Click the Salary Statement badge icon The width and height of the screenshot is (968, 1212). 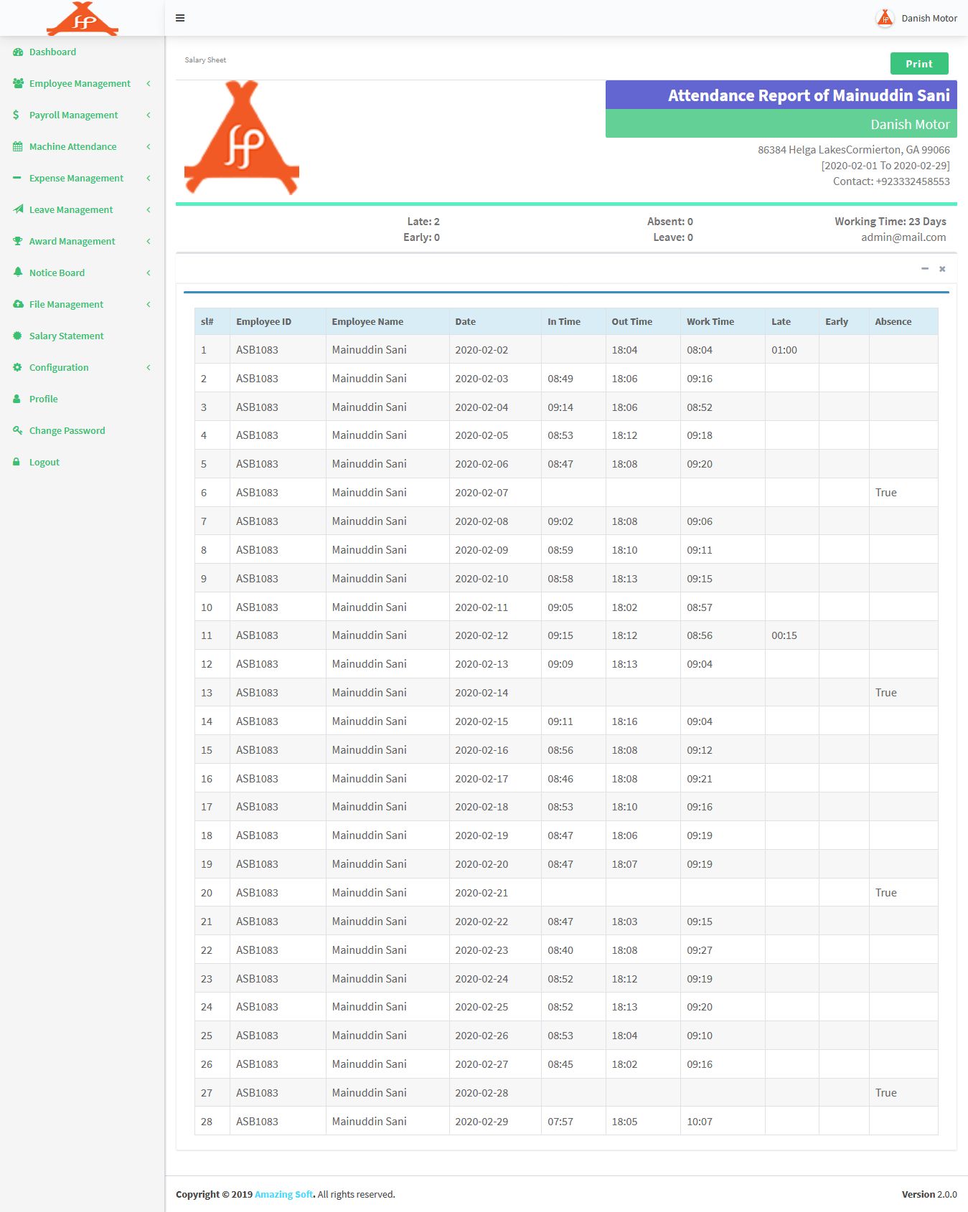(17, 336)
